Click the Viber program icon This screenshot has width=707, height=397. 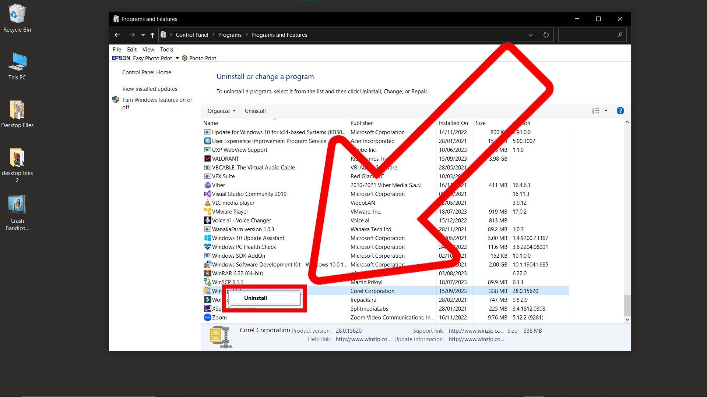click(208, 185)
